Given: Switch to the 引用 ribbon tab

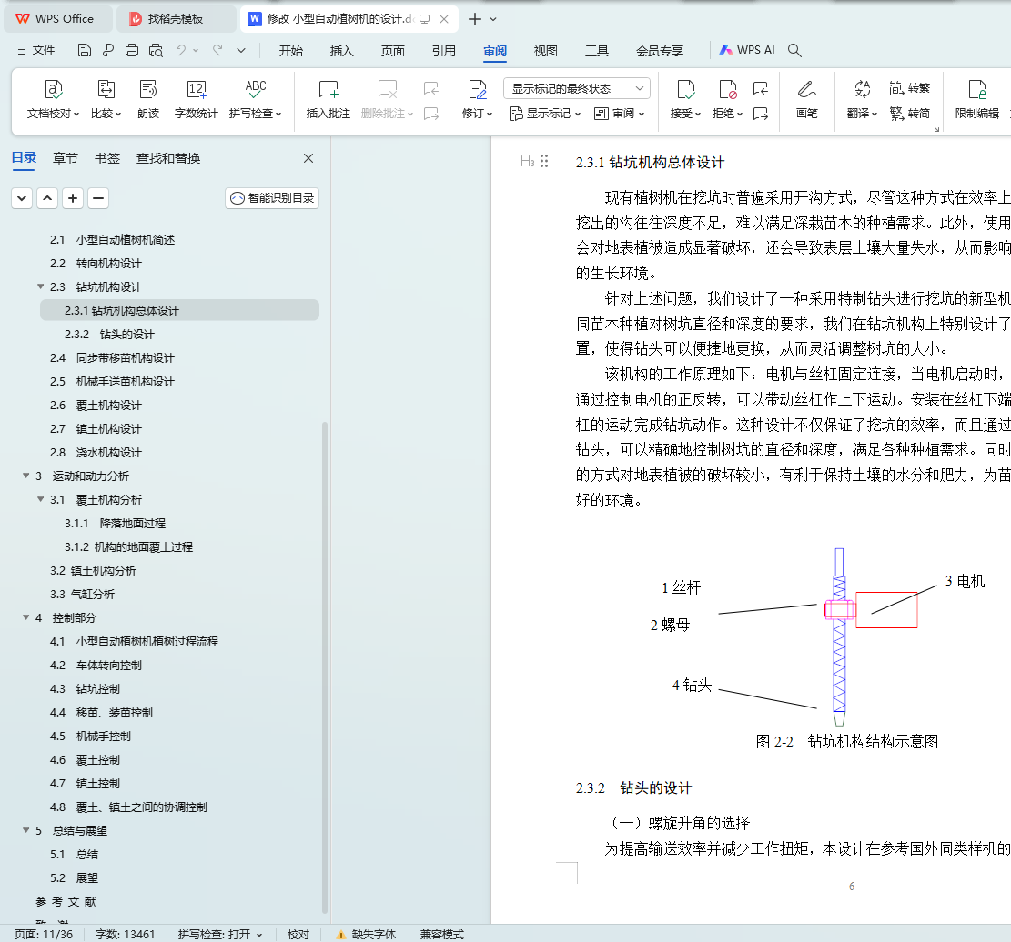Looking at the screenshot, I should pyautogui.click(x=443, y=50).
